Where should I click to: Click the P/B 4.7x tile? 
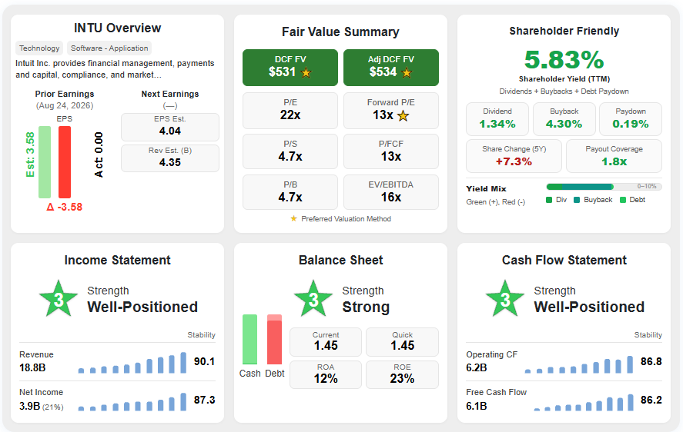290,192
